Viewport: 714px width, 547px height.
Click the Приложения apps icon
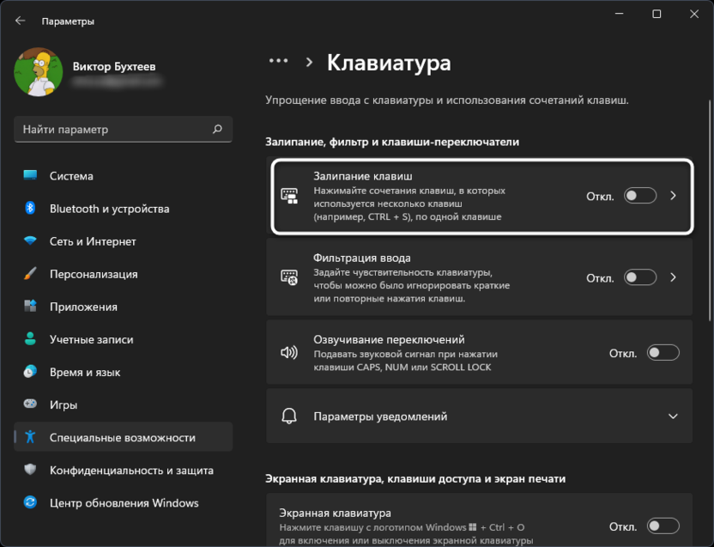click(x=30, y=306)
